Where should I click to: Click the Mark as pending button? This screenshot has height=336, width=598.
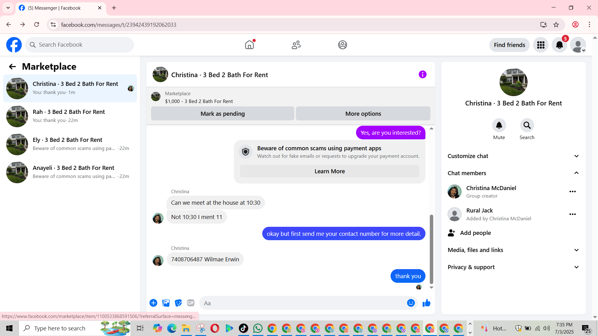222,114
